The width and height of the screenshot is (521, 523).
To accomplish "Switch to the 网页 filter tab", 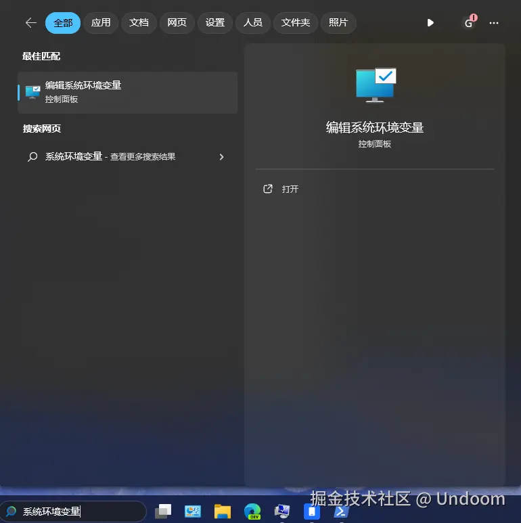I will coord(177,23).
